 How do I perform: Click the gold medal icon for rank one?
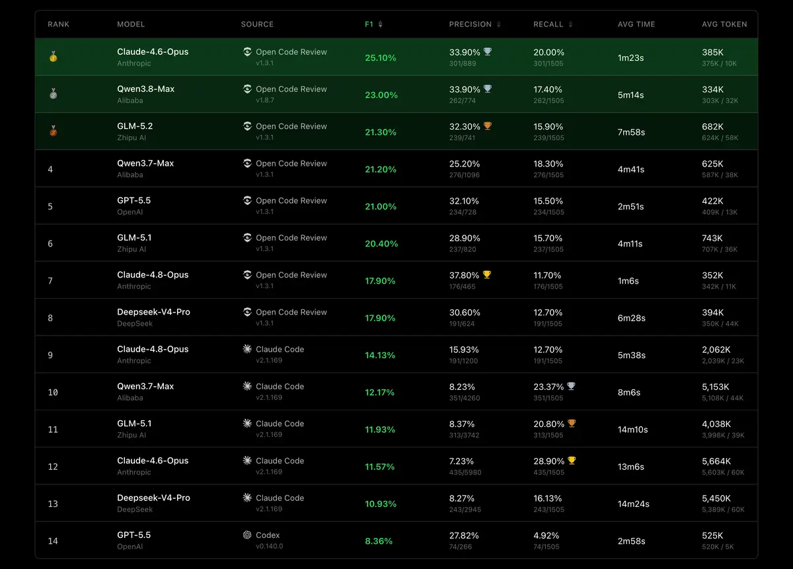click(x=53, y=57)
